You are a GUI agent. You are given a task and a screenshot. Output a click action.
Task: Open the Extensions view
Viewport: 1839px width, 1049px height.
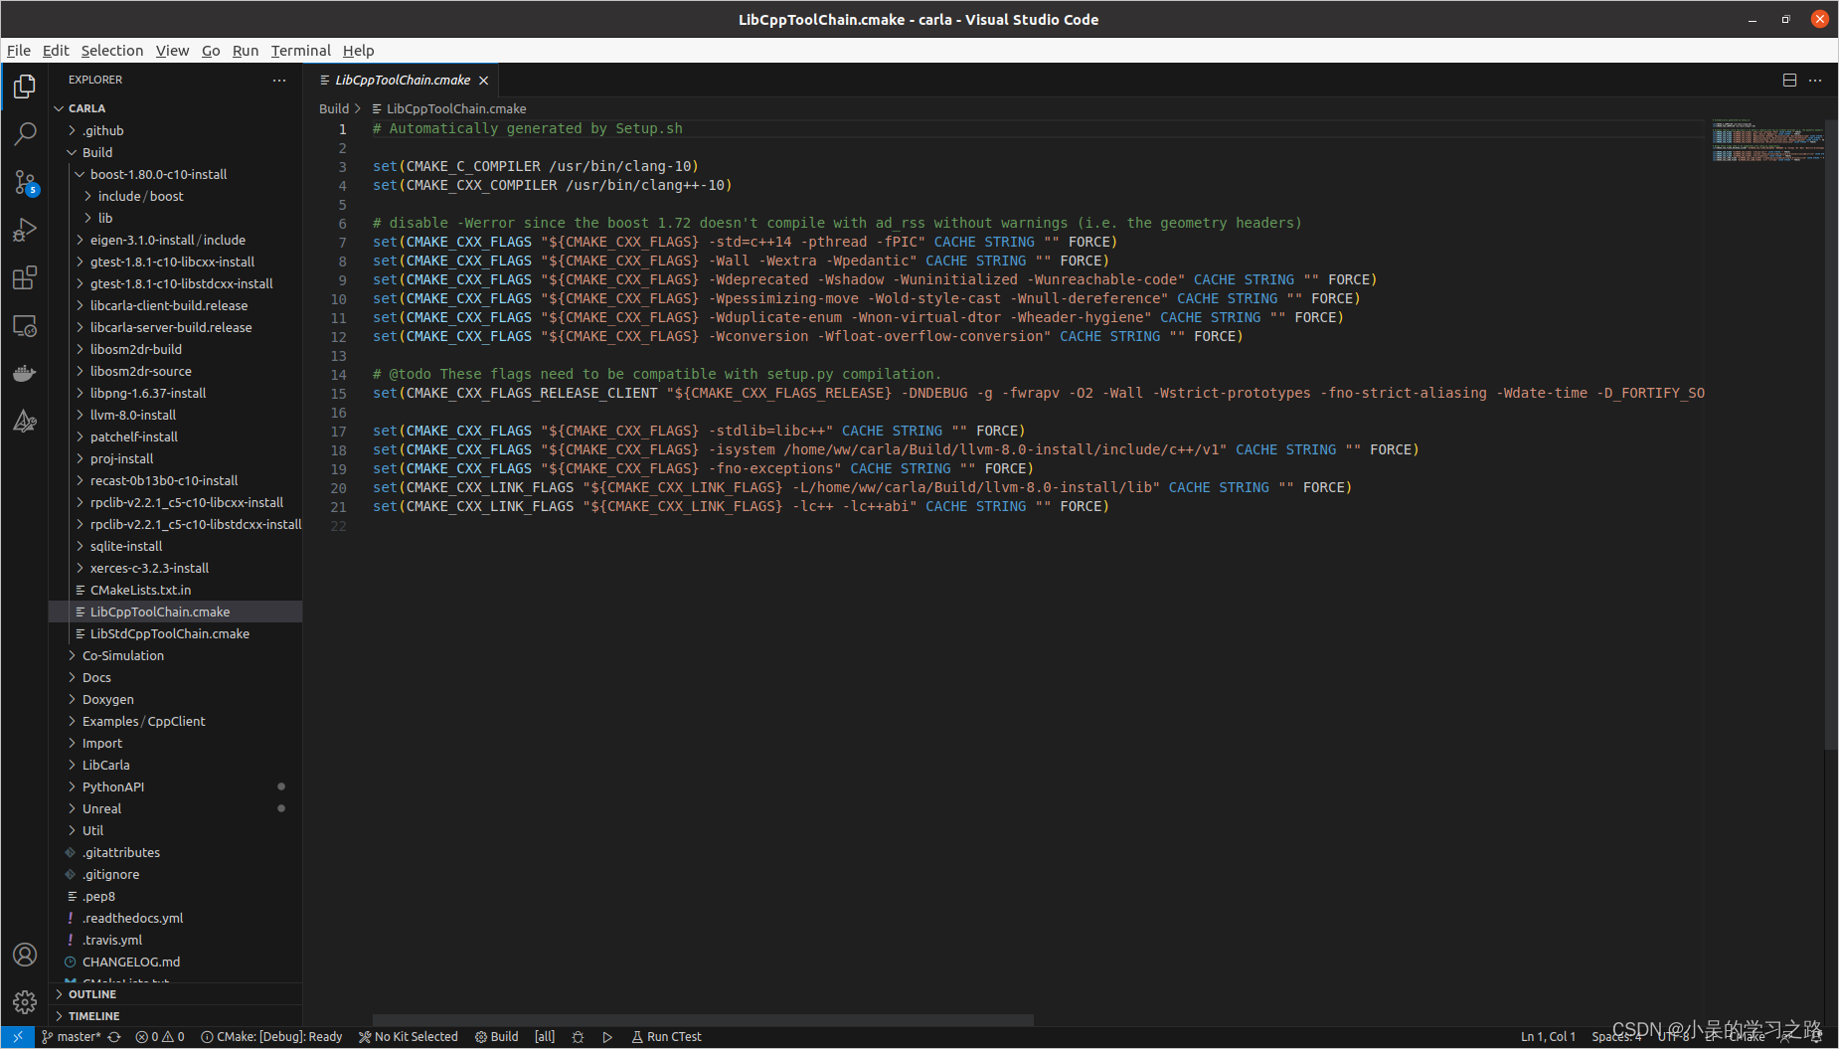click(25, 277)
